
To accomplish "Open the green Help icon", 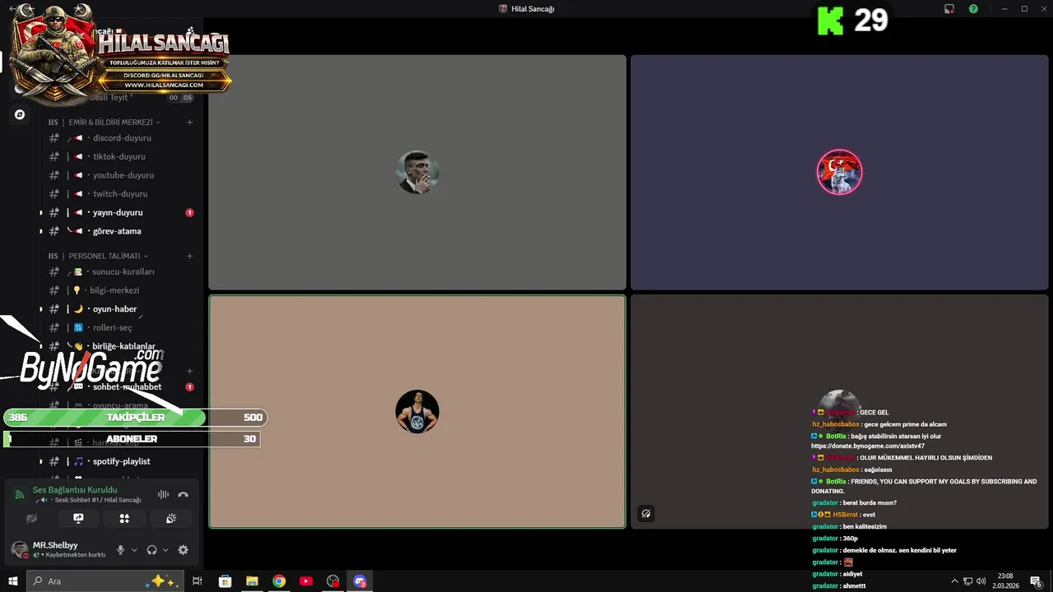I will pyautogui.click(x=973, y=9).
